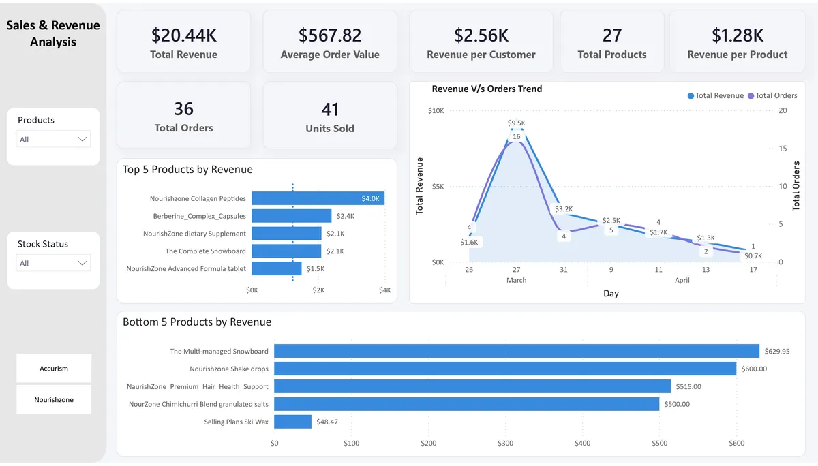Select NourZone Chimichurri Blend granulated salts bar

(x=466, y=404)
